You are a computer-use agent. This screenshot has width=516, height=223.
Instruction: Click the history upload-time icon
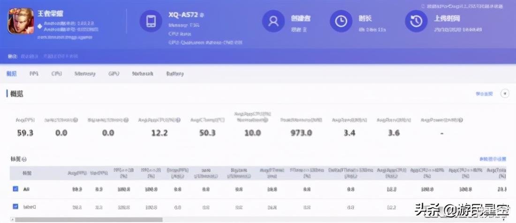(x=416, y=21)
